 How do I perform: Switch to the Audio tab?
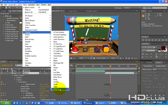[x=150, y=11]
